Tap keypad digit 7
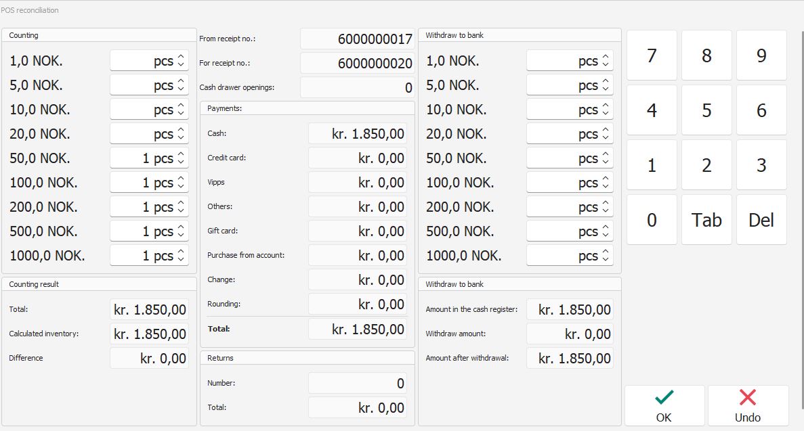 click(x=652, y=55)
